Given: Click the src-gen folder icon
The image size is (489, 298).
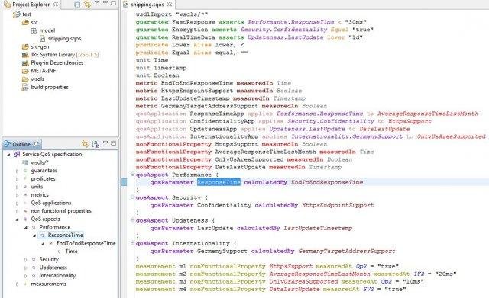Looking at the screenshot, I should coord(25,46).
